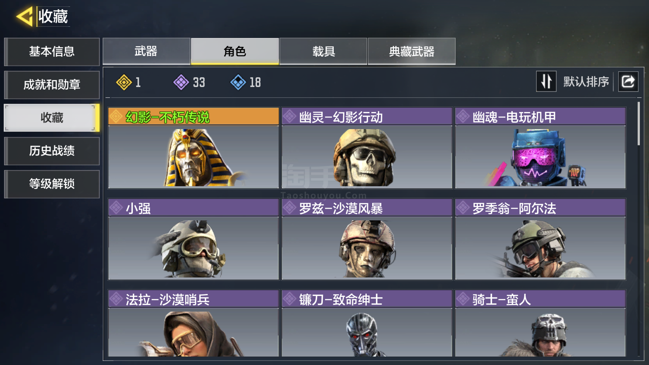Open the 默认排序 sorting dropdown
The width and height of the screenshot is (649, 365).
[x=586, y=82]
